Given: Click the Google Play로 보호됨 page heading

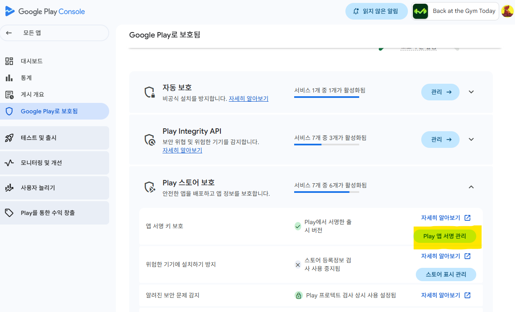Looking at the screenshot, I should point(165,35).
